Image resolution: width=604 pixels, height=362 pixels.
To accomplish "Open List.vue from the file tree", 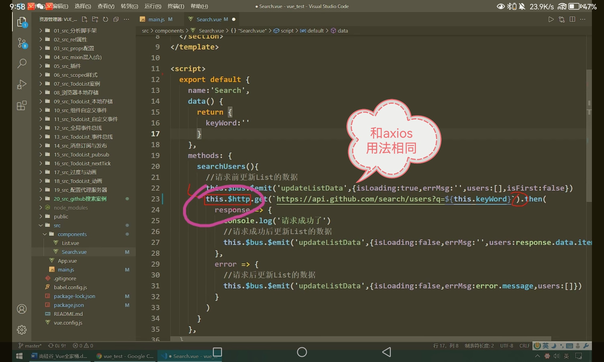I will pos(70,243).
